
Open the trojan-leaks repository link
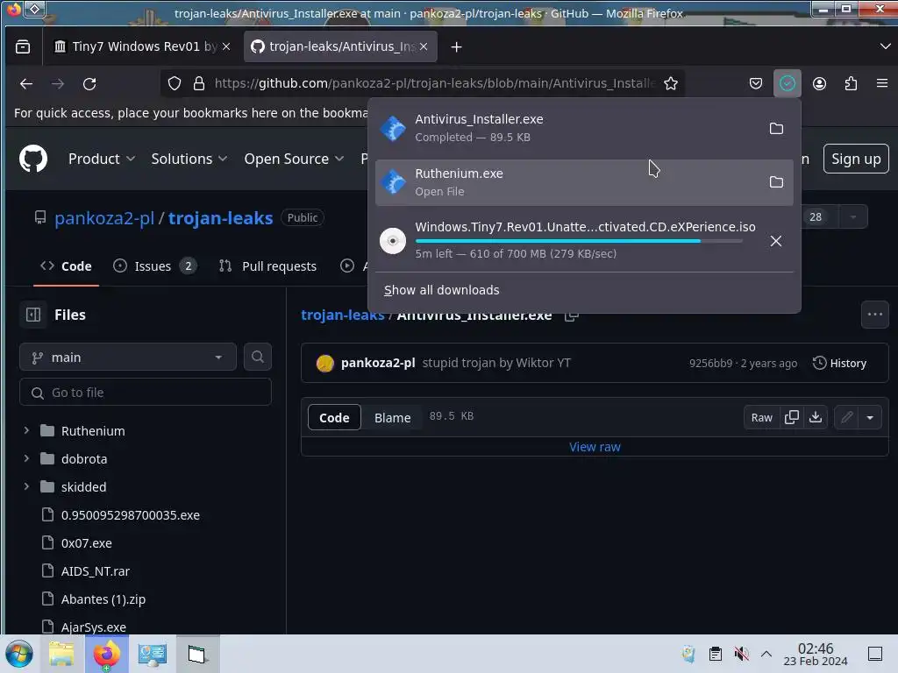(x=220, y=218)
